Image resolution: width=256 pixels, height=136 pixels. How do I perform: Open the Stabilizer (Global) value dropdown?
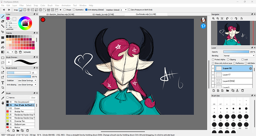tap(124, 10)
